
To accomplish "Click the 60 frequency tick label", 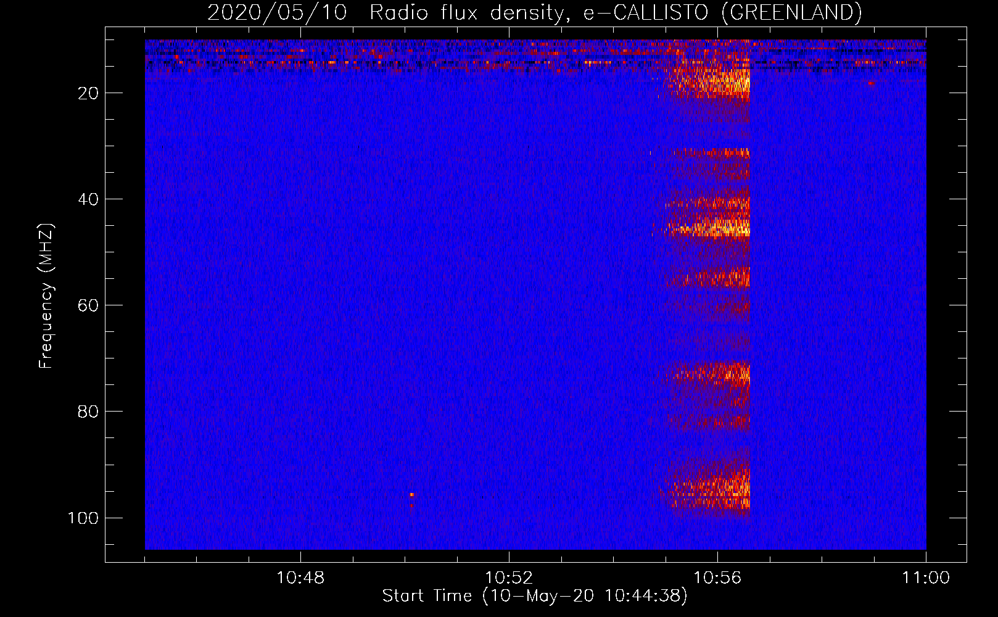I will click(x=88, y=305).
